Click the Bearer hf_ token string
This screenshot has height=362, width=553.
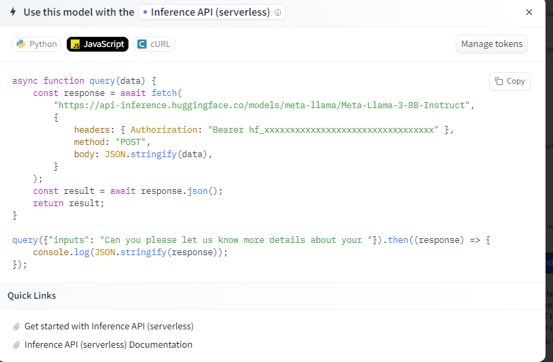coord(323,130)
